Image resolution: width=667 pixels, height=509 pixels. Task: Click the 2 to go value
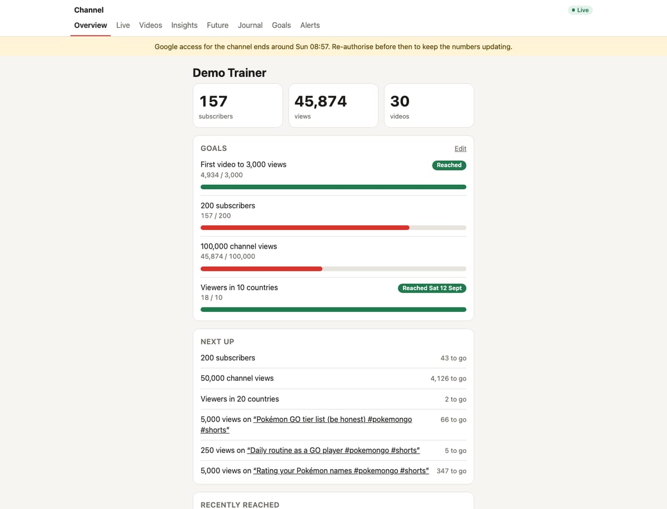456,400
